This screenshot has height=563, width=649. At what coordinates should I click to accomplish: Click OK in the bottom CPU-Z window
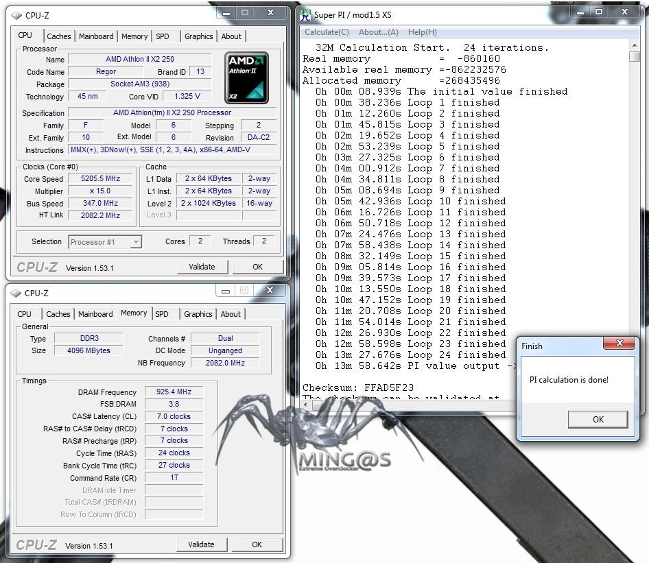[x=257, y=544]
